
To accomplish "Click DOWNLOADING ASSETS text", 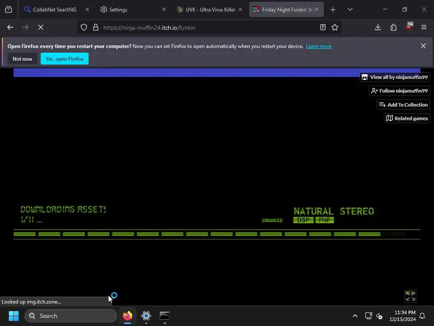I will (63, 209).
